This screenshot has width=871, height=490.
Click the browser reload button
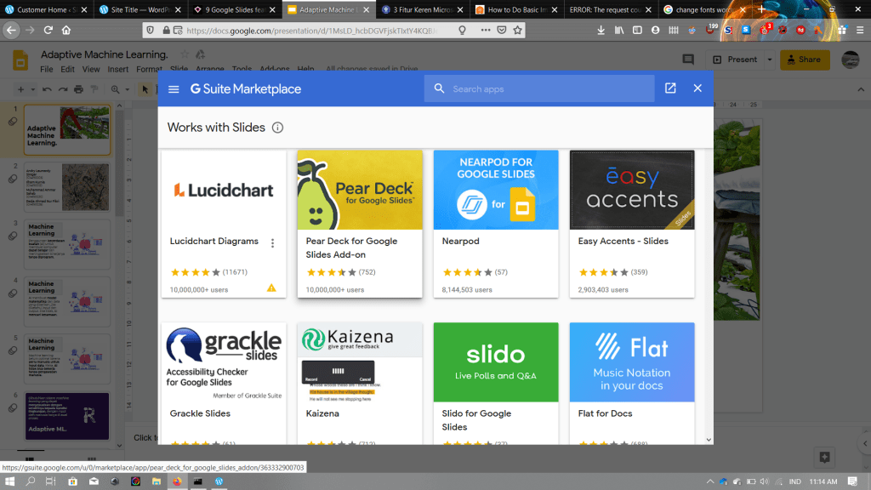click(x=48, y=30)
